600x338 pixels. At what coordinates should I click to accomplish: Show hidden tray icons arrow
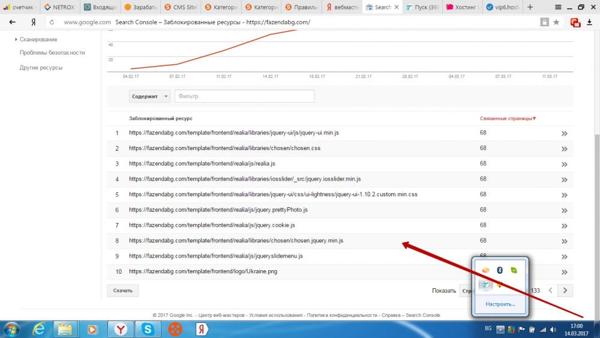[x=500, y=330]
